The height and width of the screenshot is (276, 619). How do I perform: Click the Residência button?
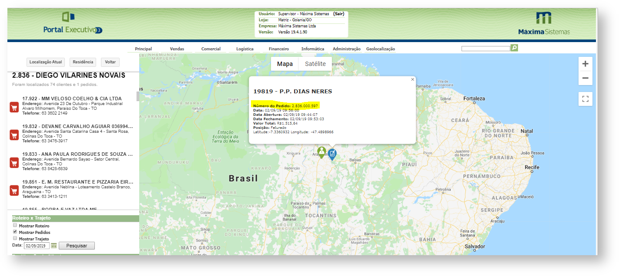[83, 62]
